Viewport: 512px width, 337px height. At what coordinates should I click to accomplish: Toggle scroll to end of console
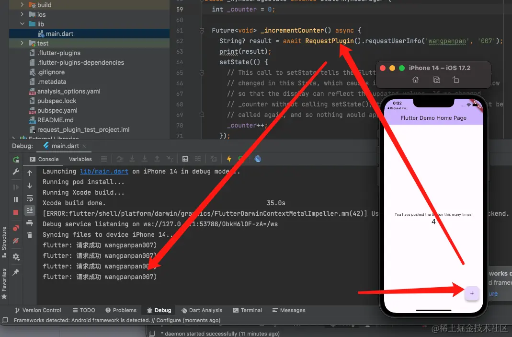pyautogui.click(x=30, y=210)
